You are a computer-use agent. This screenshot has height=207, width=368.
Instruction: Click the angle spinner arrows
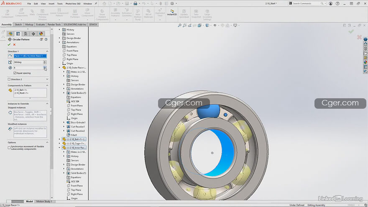pyautogui.click(x=45, y=62)
